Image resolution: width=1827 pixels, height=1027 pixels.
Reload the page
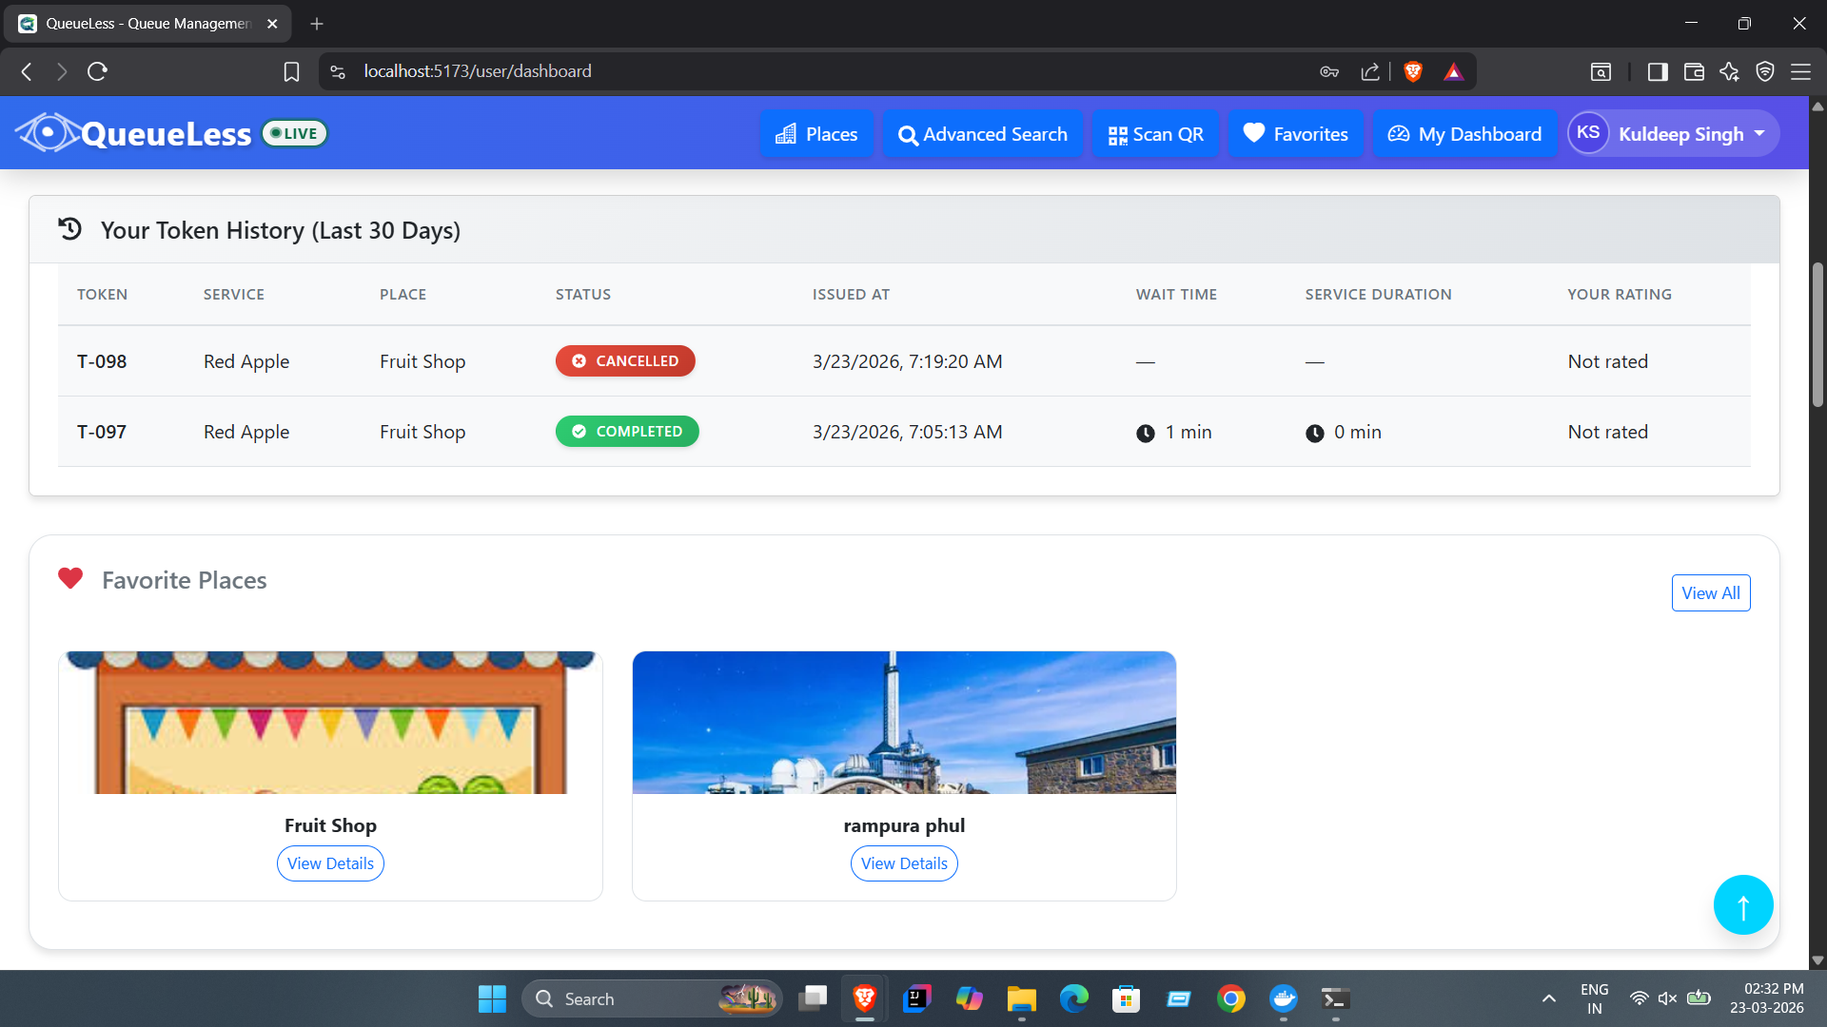coord(97,71)
